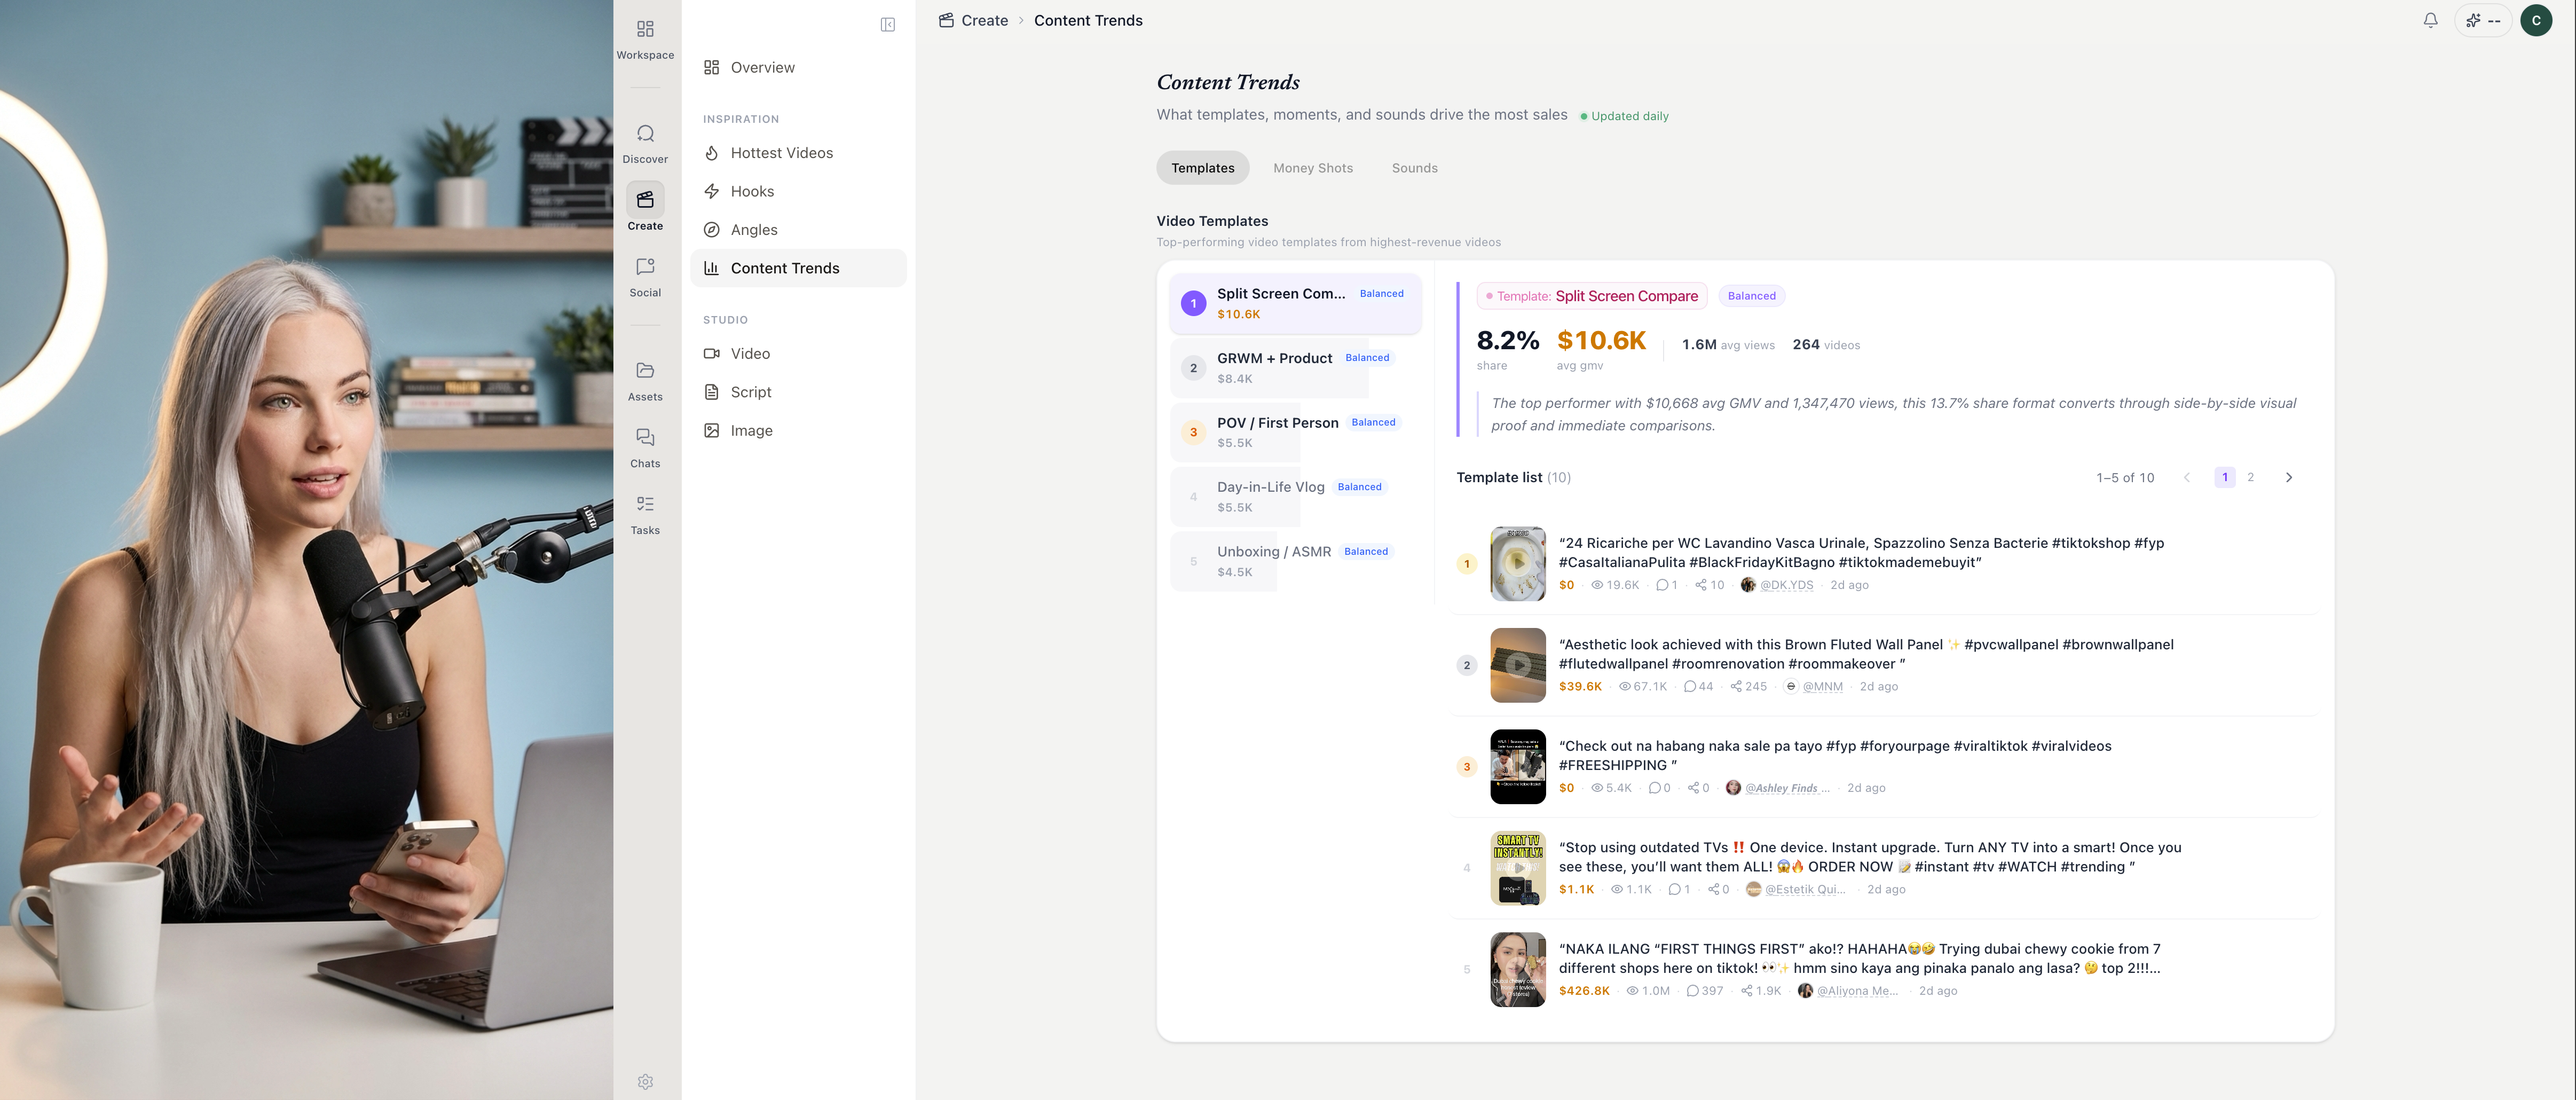Switch to the Sounds tab
This screenshot has height=1100, width=2576.
1414,168
